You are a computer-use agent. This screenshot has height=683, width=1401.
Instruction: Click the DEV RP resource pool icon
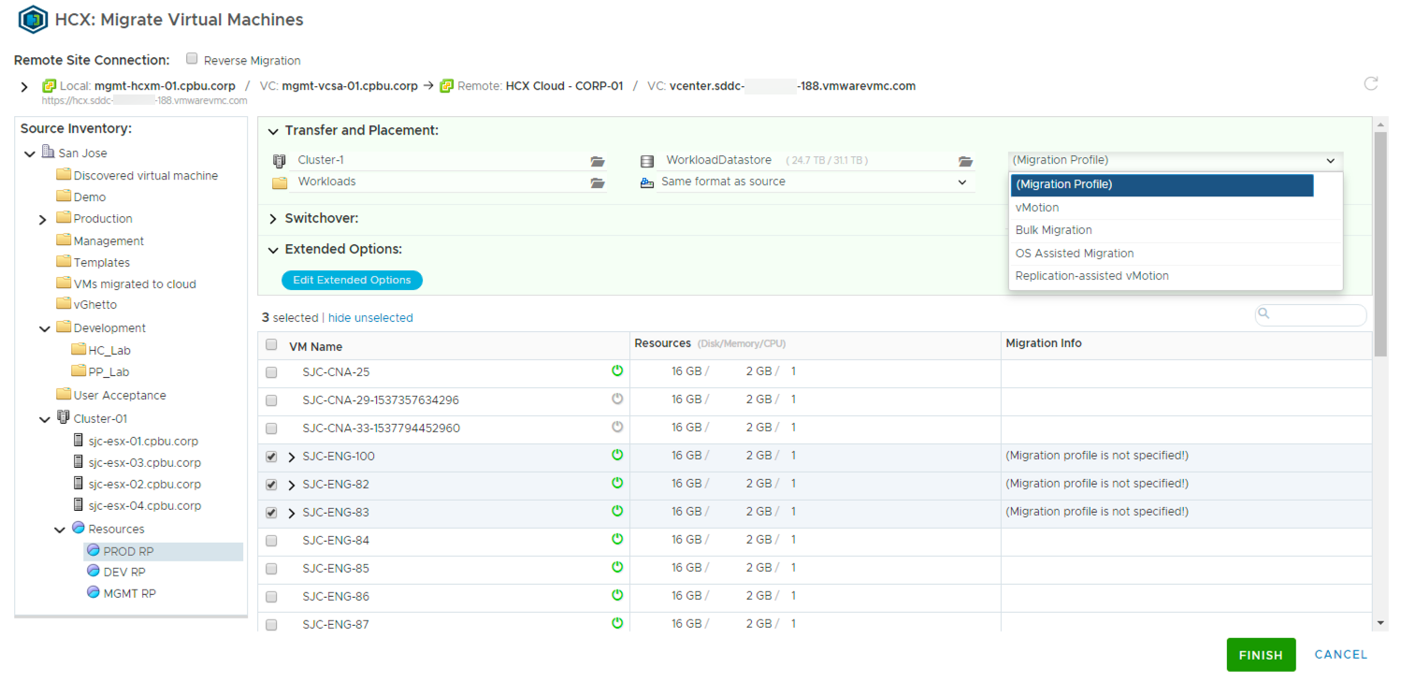tap(93, 571)
